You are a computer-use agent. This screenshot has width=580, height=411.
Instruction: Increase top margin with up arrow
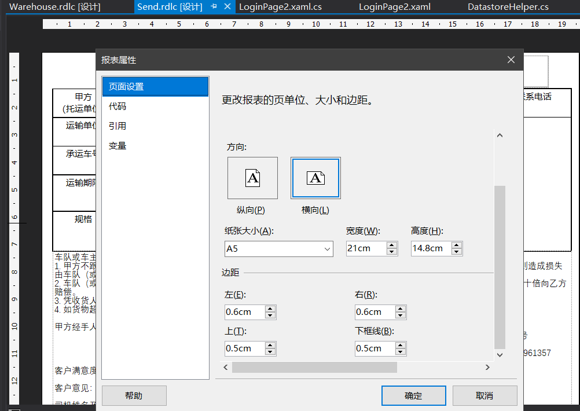270,345
